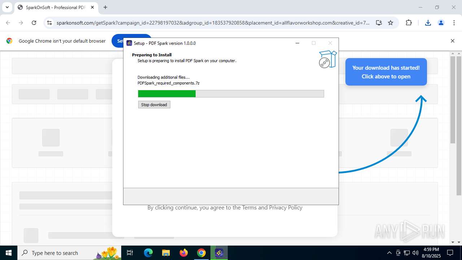Viewport: 462px width, 260px height.
Task: Open network status tray icon
Action: 407,253
